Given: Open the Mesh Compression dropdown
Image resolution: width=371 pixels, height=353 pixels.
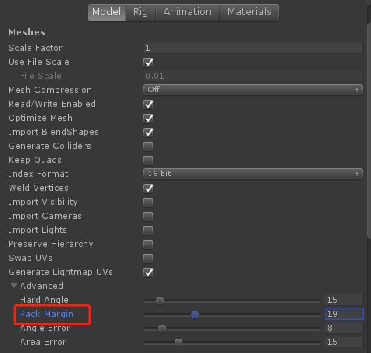Looking at the screenshot, I should pyautogui.click(x=253, y=90).
